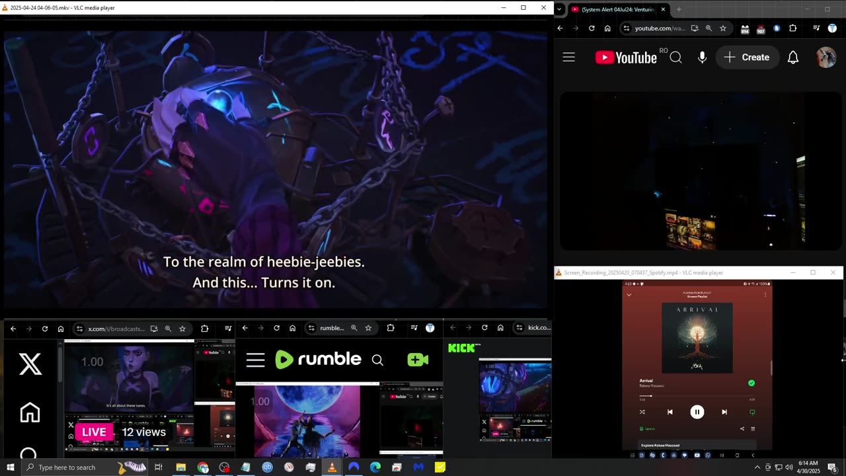Viewport: 846px width, 476px height.
Task: Close the System Alert 04Jul24 tab
Action: (663, 9)
